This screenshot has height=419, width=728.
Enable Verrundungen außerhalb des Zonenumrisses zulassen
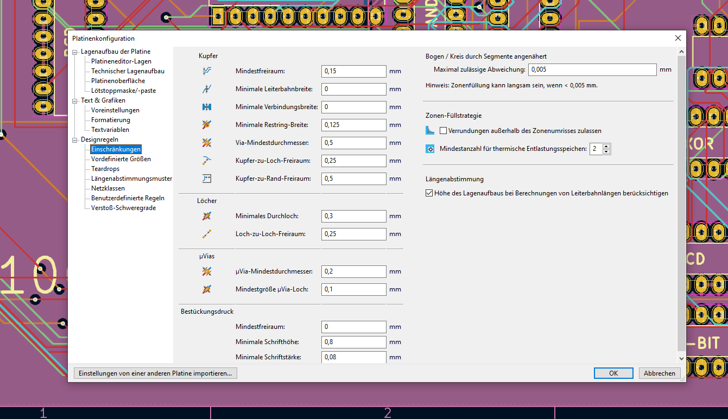(444, 131)
